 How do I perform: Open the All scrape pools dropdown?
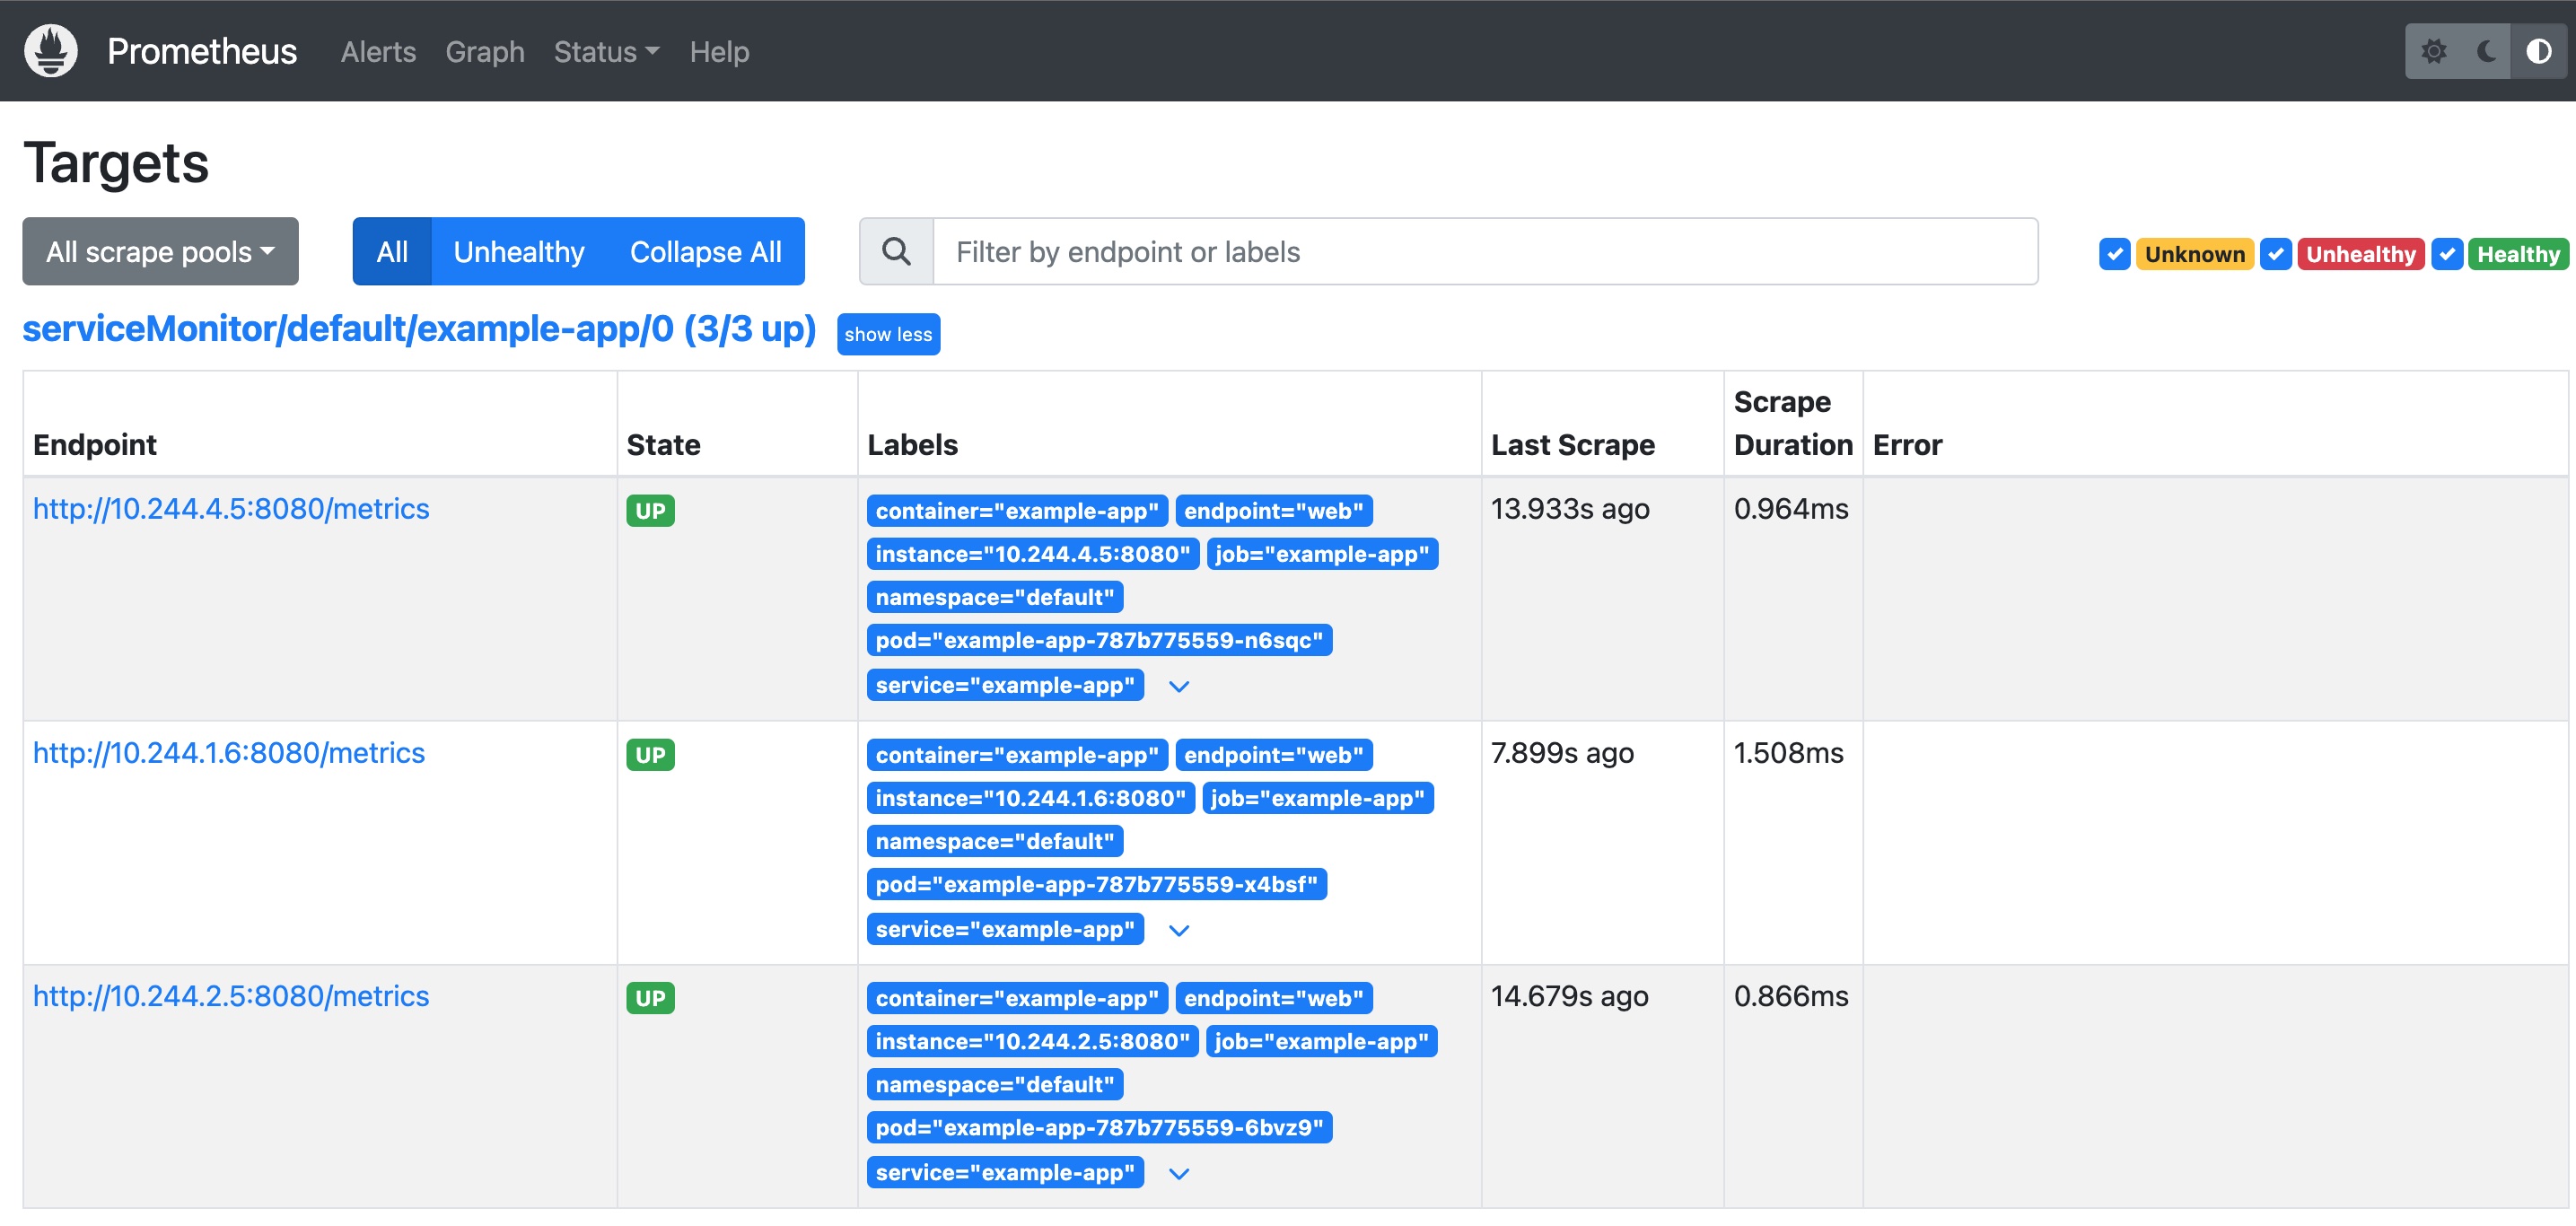click(160, 252)
